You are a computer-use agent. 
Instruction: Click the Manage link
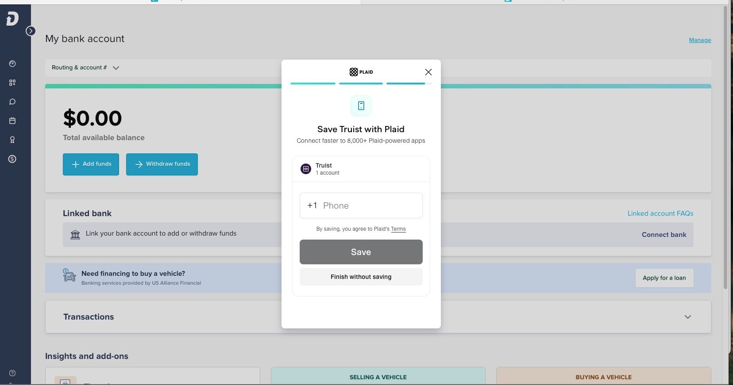pyautogui.click(x=700, y=40)
